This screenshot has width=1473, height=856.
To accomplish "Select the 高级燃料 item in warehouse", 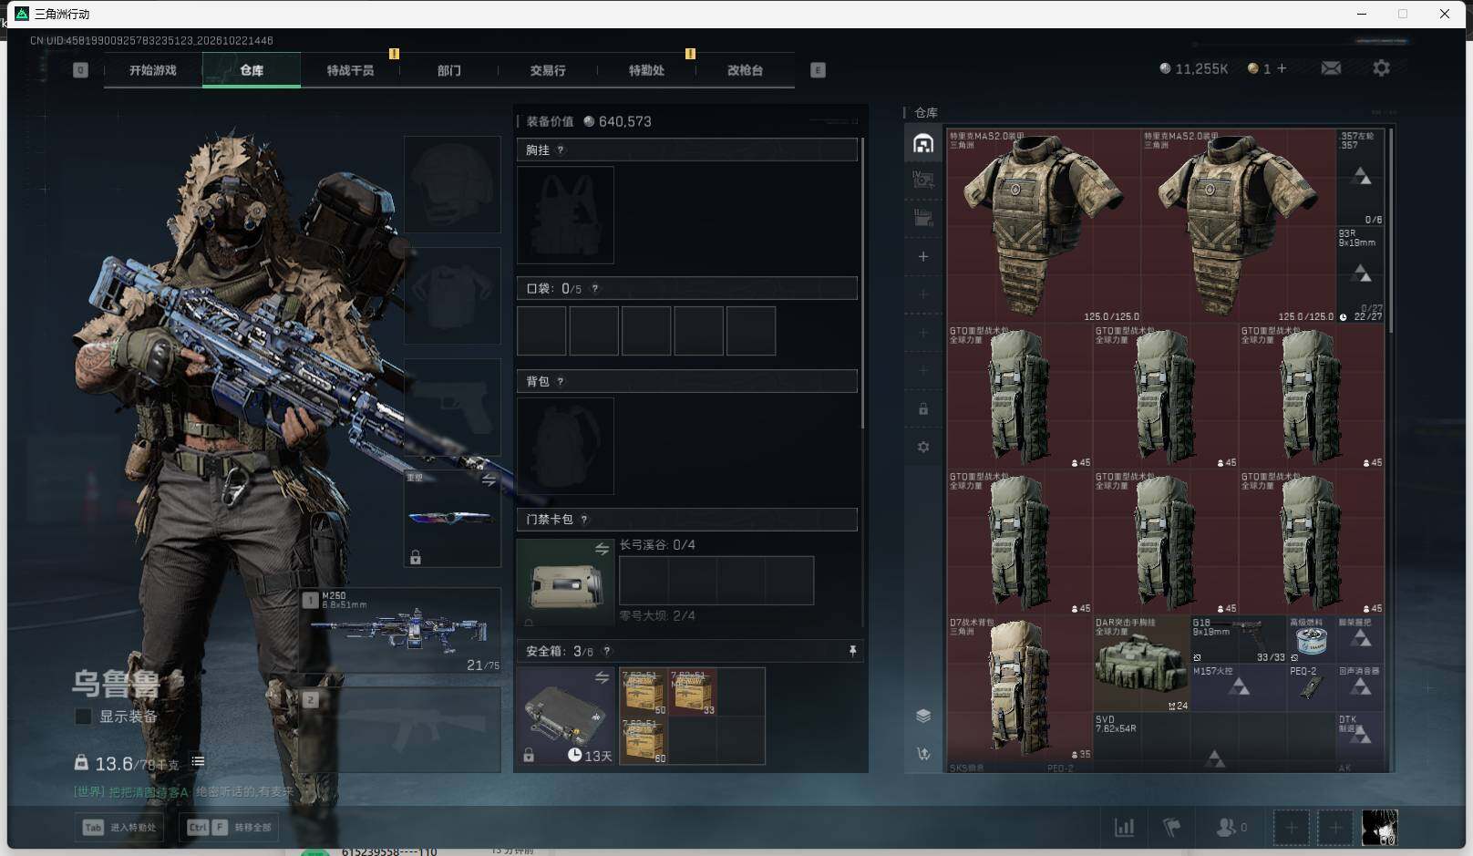I will coord(1311,640).
